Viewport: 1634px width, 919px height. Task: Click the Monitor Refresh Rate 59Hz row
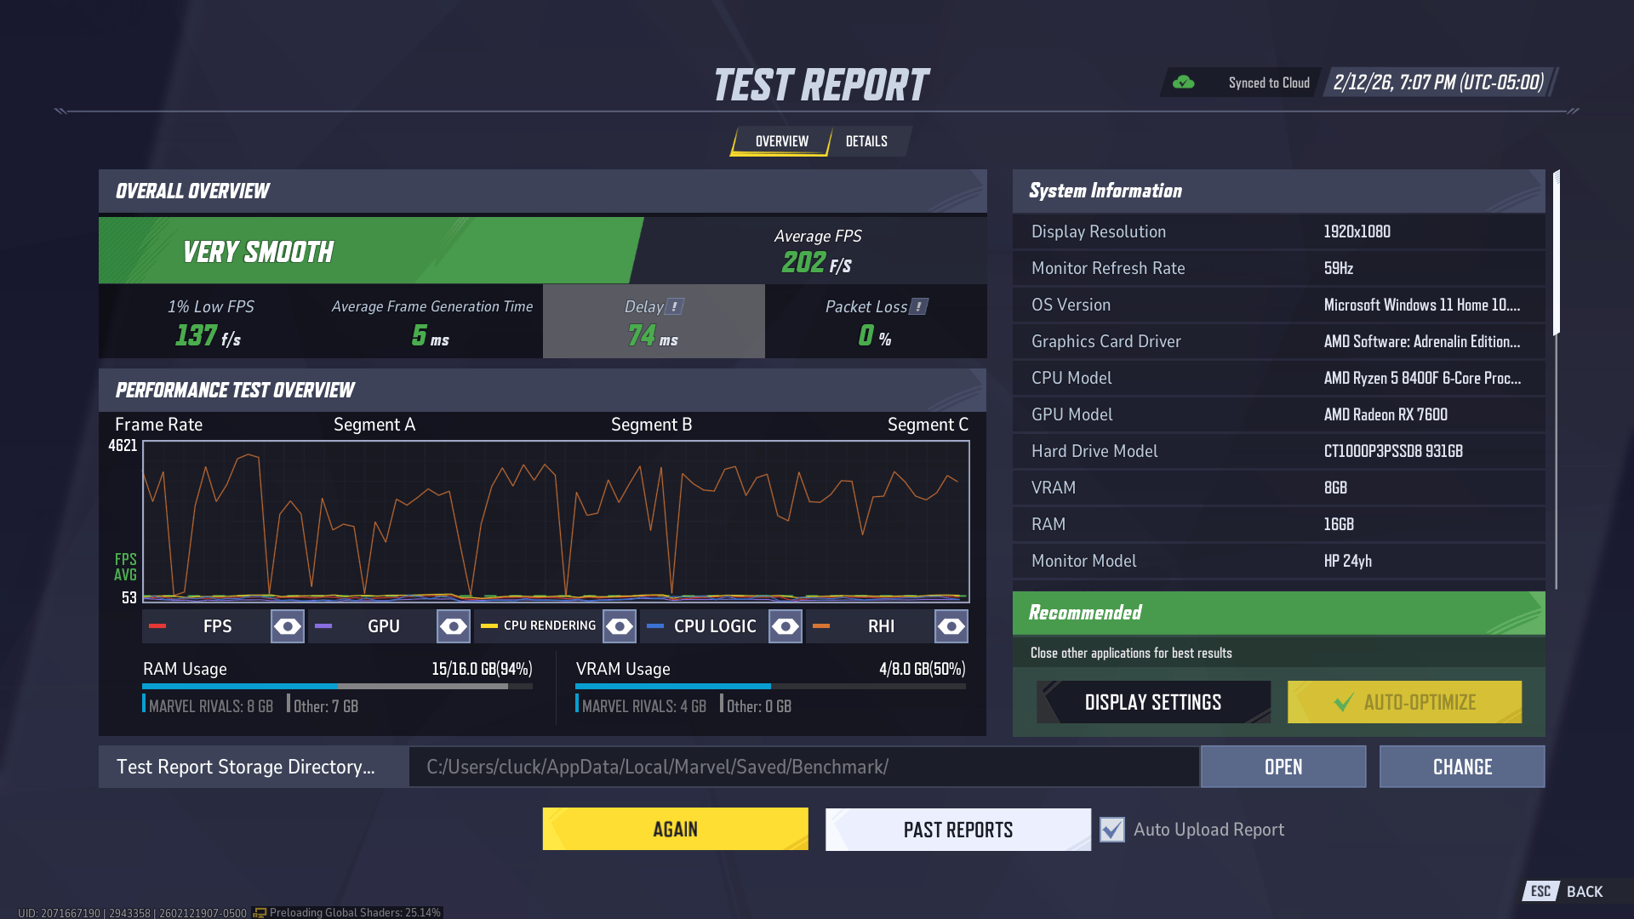[1278, 268]
